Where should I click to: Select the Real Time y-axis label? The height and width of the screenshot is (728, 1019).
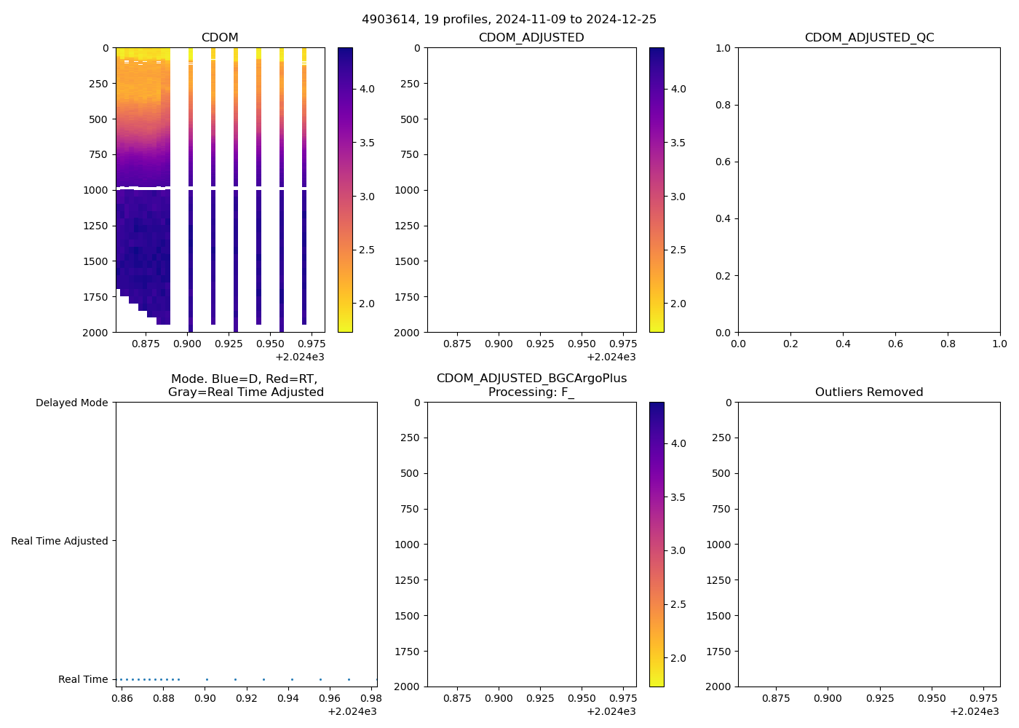[83, 679]
